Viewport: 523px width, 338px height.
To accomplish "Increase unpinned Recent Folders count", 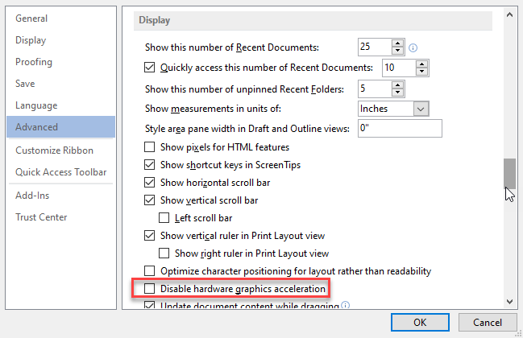I will tap(397, 85).
